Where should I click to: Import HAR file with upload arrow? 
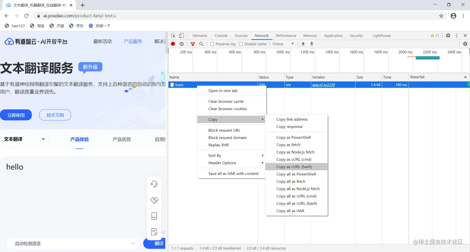tap(303, 44)
